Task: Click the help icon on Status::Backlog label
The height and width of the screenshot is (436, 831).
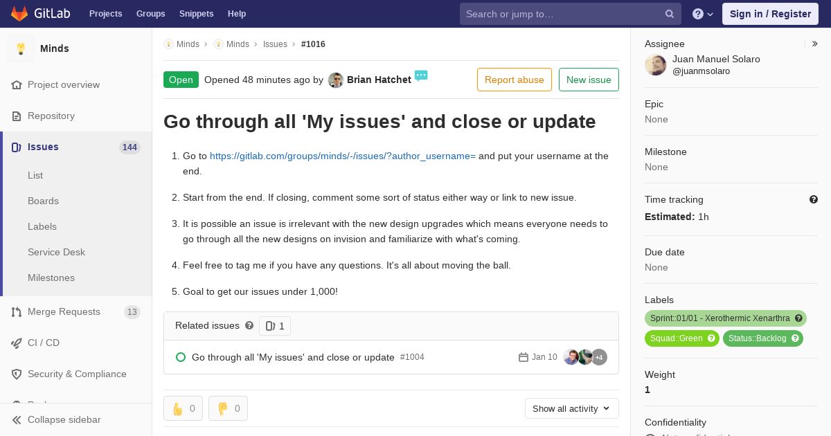Action: (795, 338)
